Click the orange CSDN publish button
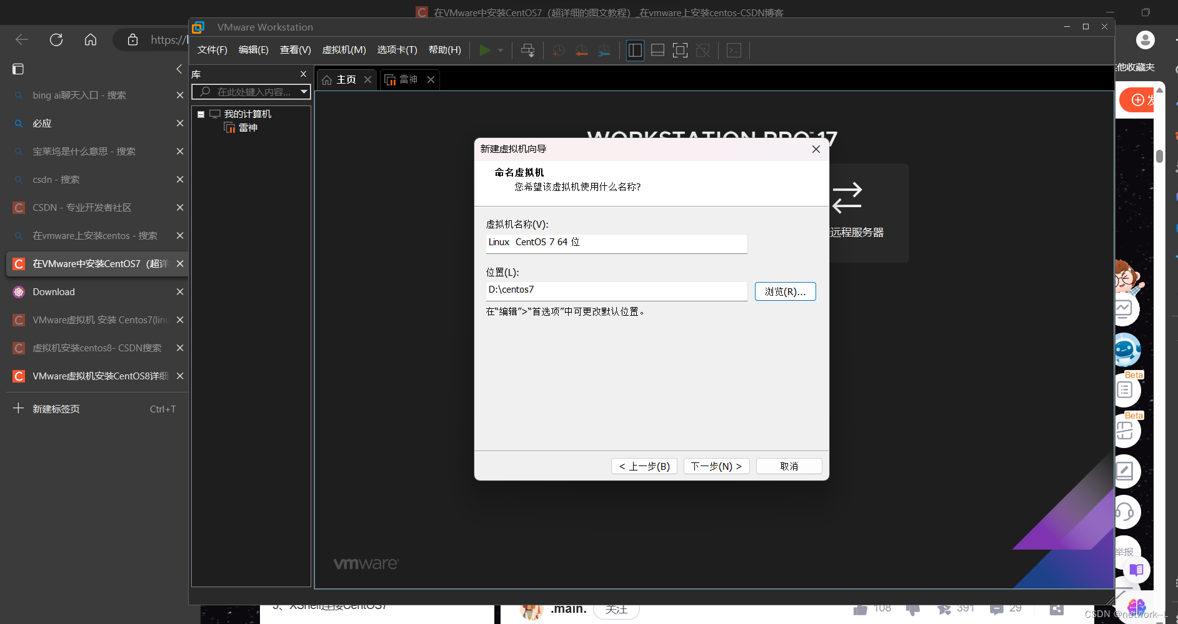 coord(1137,100)
